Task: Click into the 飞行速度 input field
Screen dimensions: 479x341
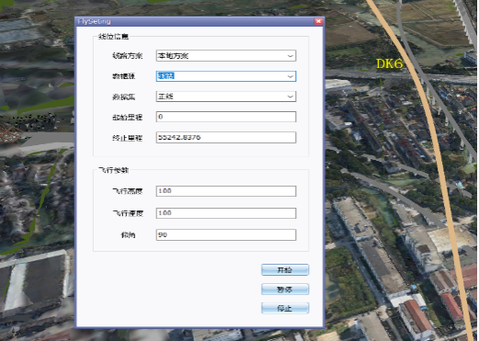Action: 226,213
